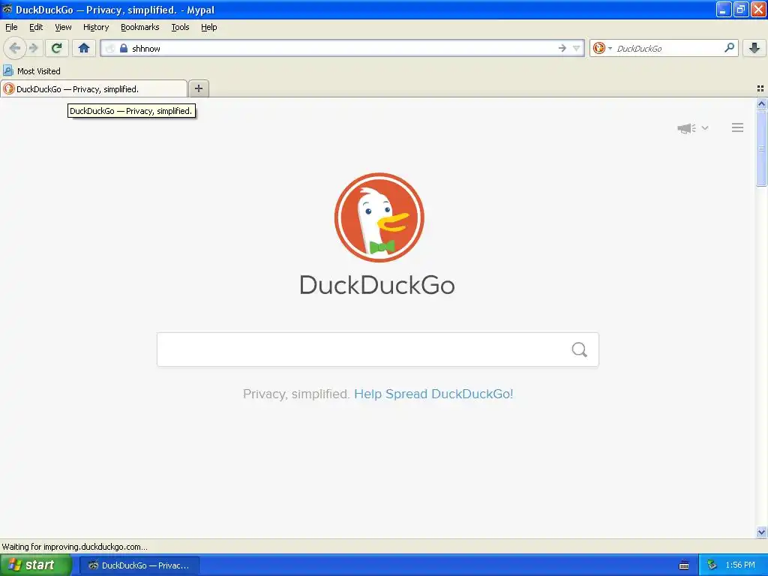768x576 pixels.
Task: Click the DuckDuckGo wordmark text
Action: (377, 285)
